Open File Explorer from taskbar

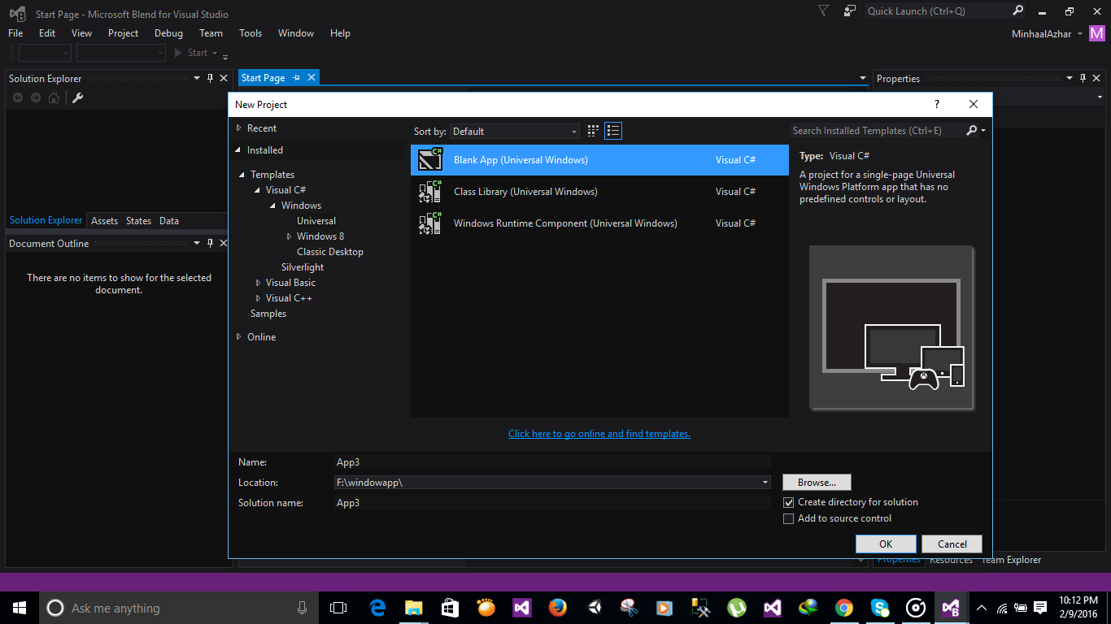(414, 608)
